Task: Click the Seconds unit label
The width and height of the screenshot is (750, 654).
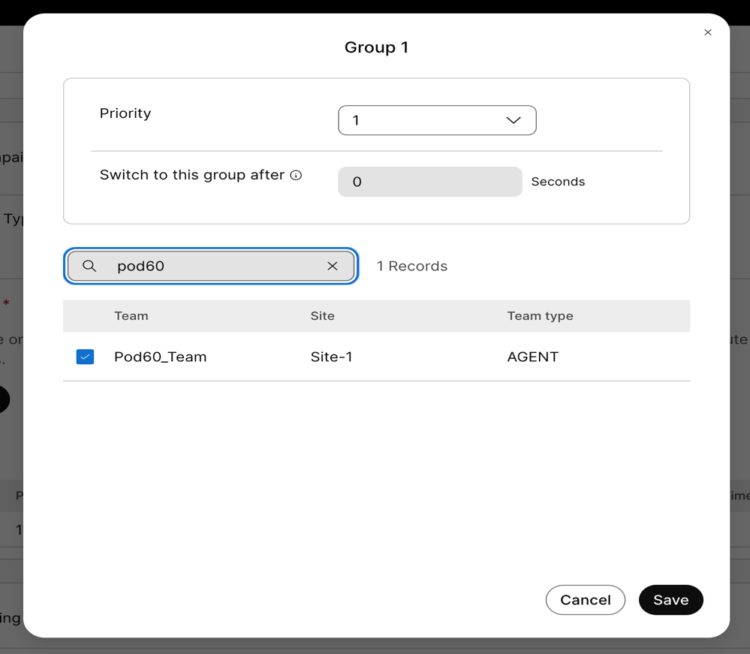Action: (558, 182)
